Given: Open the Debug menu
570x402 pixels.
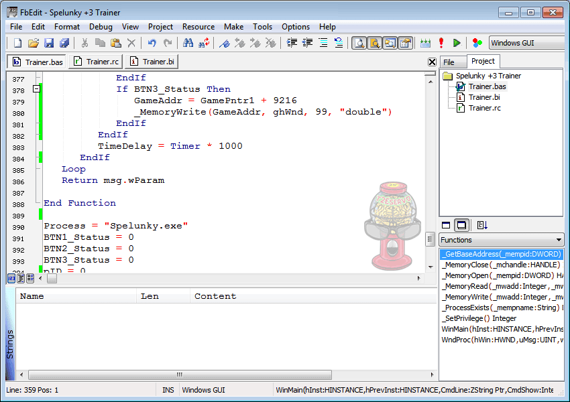Looking at the screenshot, I should click(100, 27).
